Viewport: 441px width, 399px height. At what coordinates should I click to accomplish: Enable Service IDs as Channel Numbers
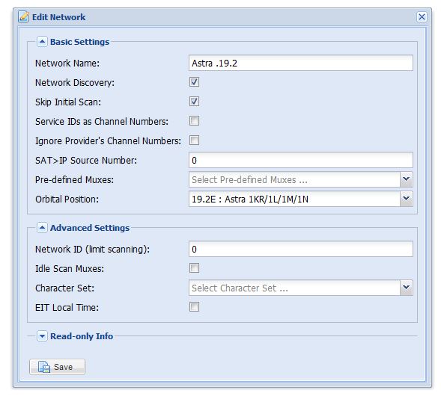194,121
